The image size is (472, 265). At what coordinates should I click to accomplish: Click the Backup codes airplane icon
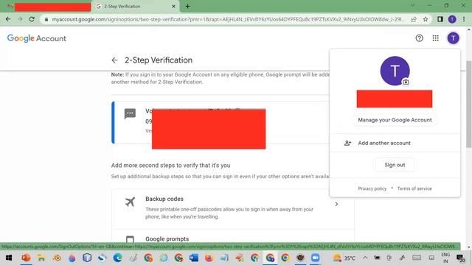tap(130, 202)
